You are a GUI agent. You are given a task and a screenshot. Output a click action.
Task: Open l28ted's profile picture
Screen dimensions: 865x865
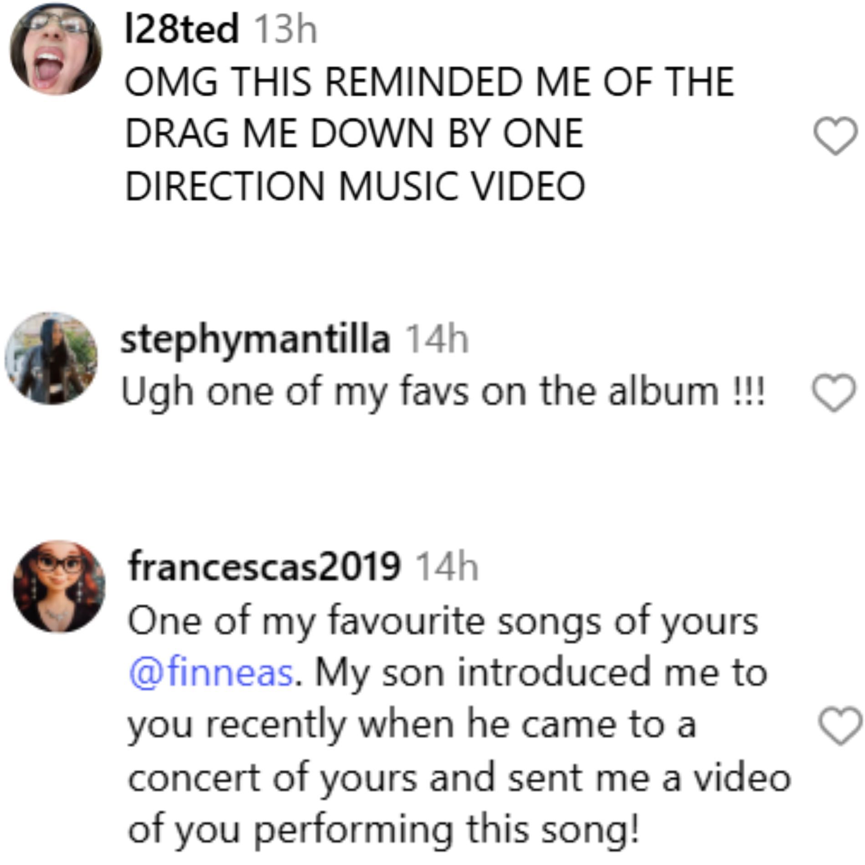click(x=56, y=49)
